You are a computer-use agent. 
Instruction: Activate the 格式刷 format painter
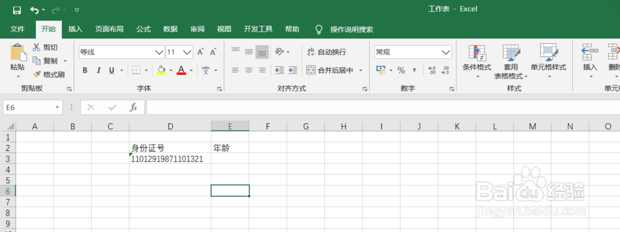[48, 74]
